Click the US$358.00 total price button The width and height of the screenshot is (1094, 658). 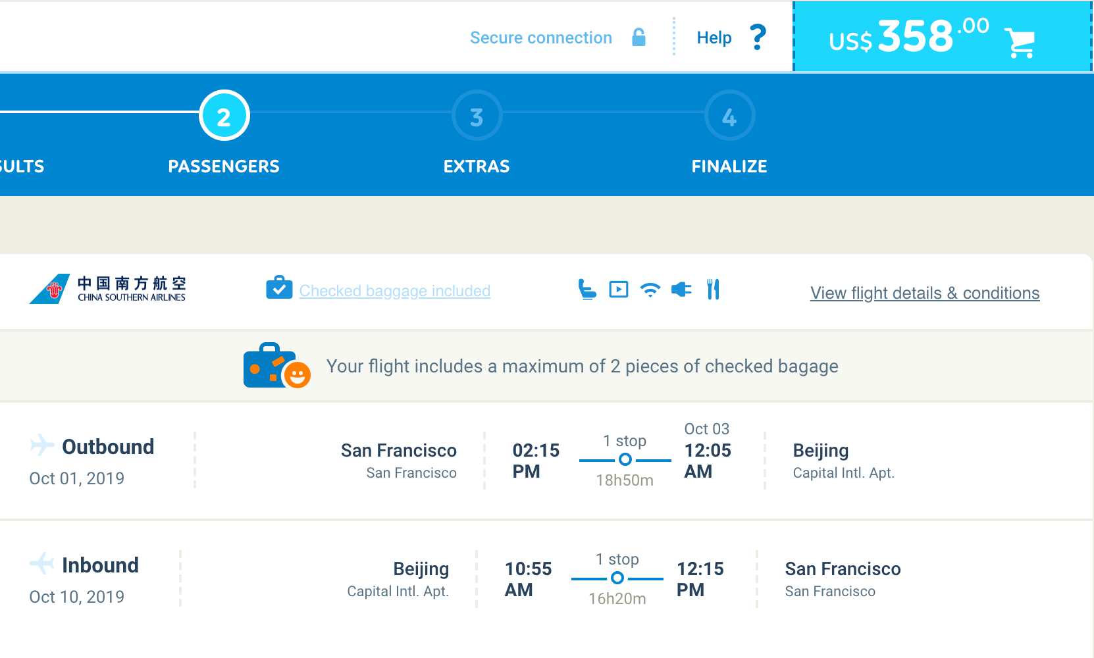[908, 37]
